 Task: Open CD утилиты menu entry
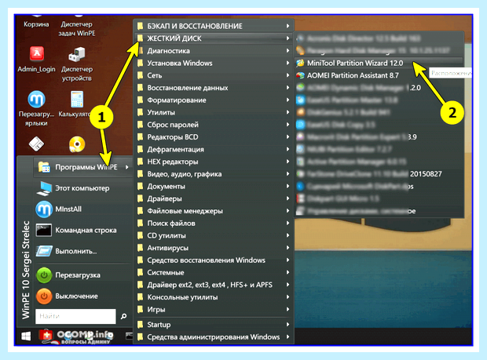click(214, 235)
